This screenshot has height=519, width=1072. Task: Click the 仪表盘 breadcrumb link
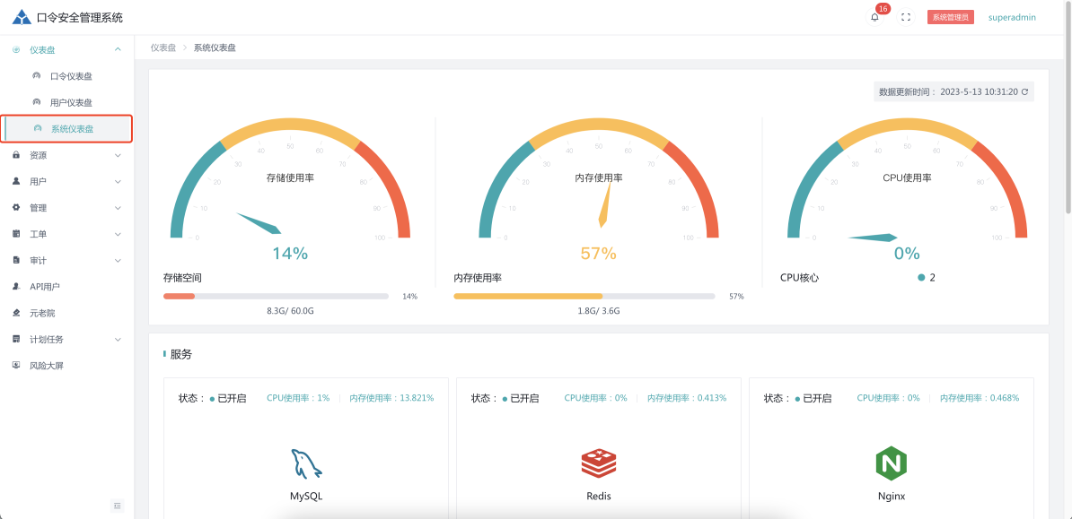163,48
